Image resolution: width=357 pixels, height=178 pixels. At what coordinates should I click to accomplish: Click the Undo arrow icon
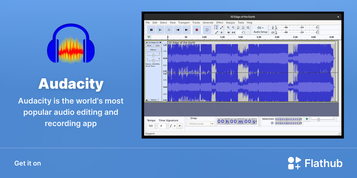pos(243,32)
